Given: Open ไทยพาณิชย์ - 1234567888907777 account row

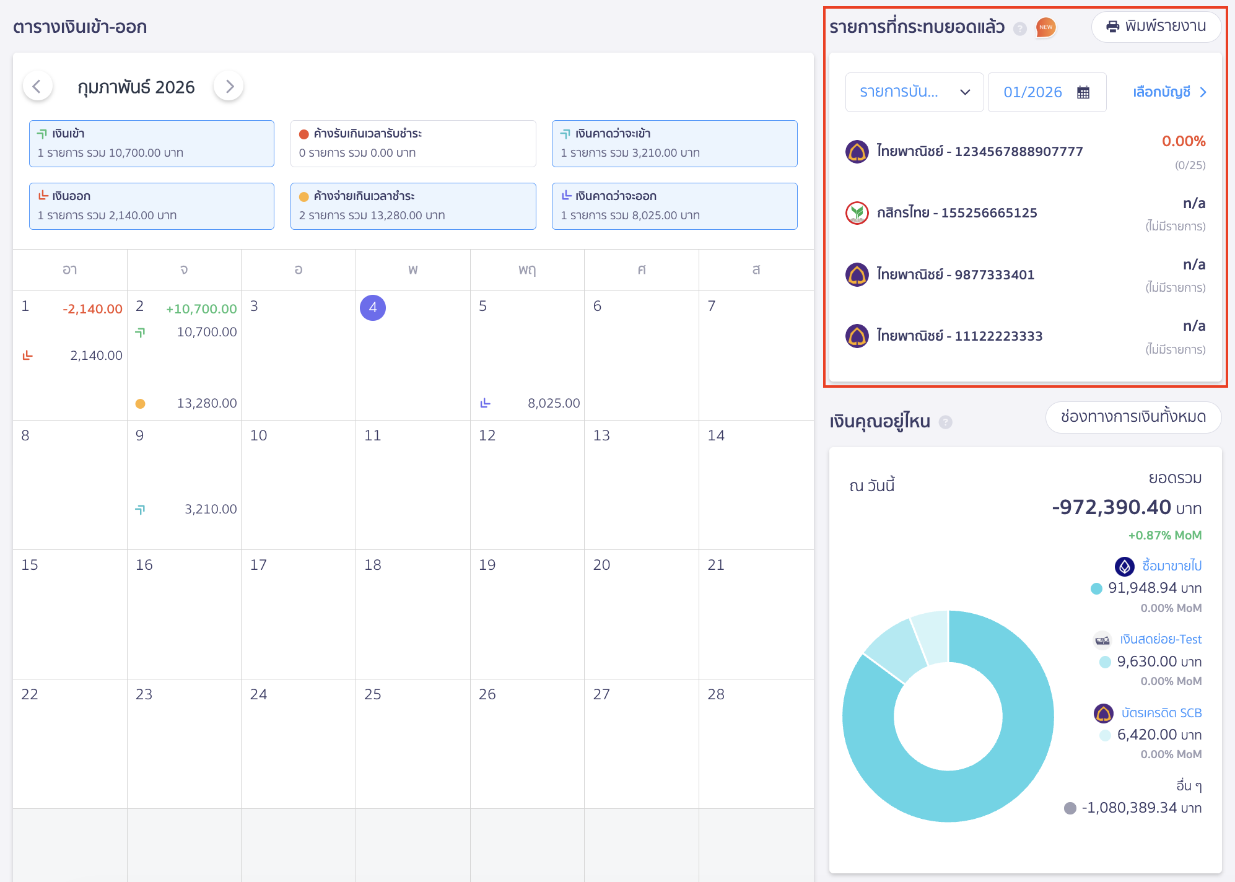Looking at the screenshot, I should coord(979,152).
